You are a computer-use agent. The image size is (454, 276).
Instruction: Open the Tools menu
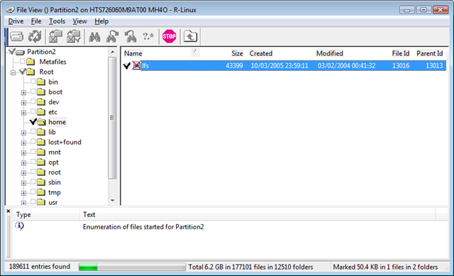[x=57, y=21]
